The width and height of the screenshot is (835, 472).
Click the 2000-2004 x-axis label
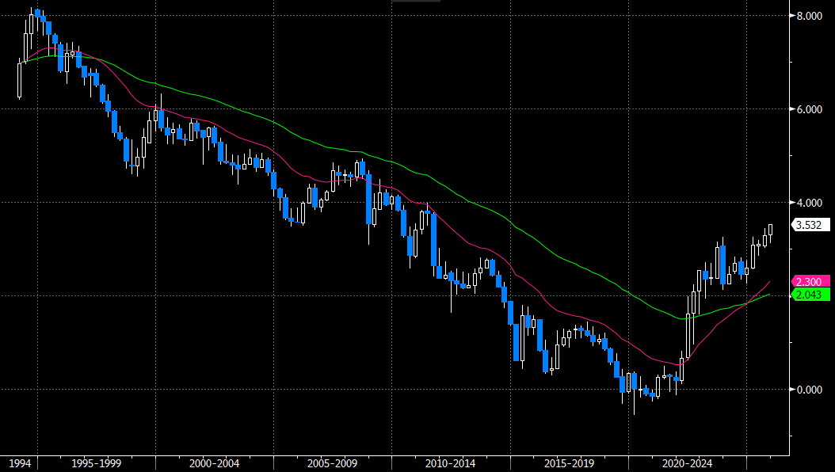[215, 463]
